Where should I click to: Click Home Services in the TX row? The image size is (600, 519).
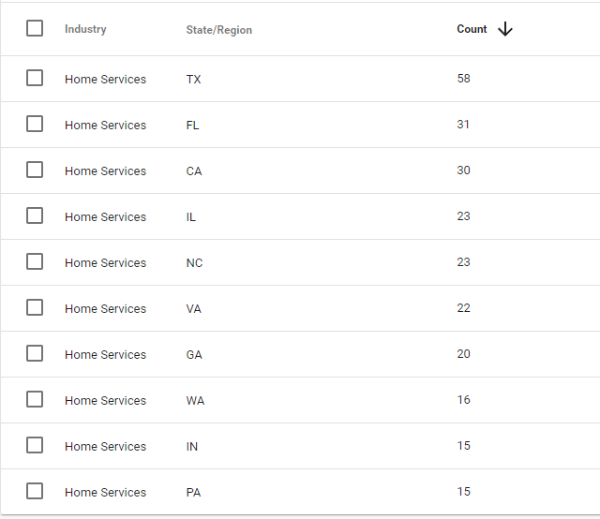[x=106, y=80]
